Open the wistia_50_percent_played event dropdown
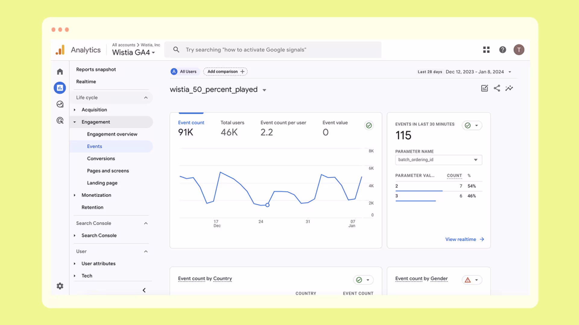 (264, 90)
